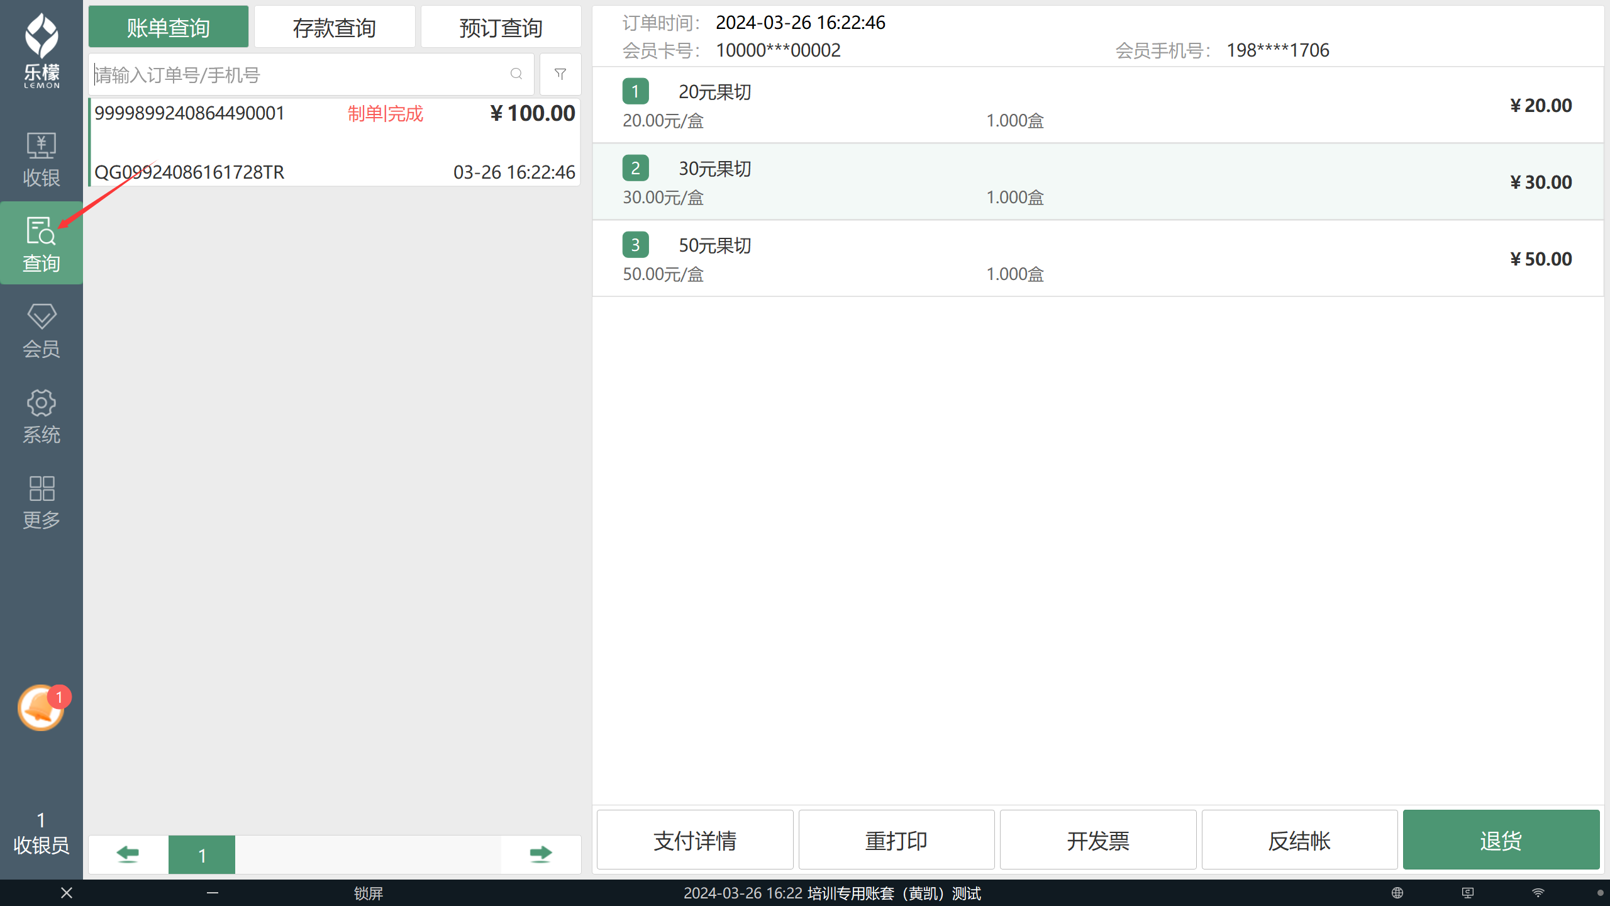Screen dimensions: 1610x906
Task: Click order amount ¥100.00
Action: (x=533, y=113)
